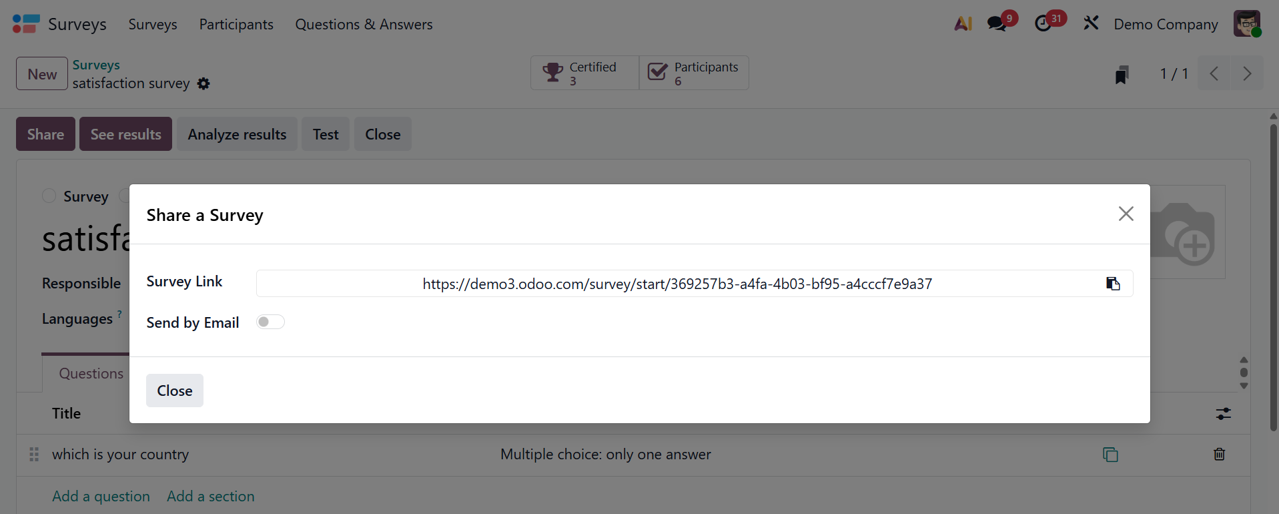Open the activities clock icon
This screenshot has height=514, width=1279.
[1043, 24]
